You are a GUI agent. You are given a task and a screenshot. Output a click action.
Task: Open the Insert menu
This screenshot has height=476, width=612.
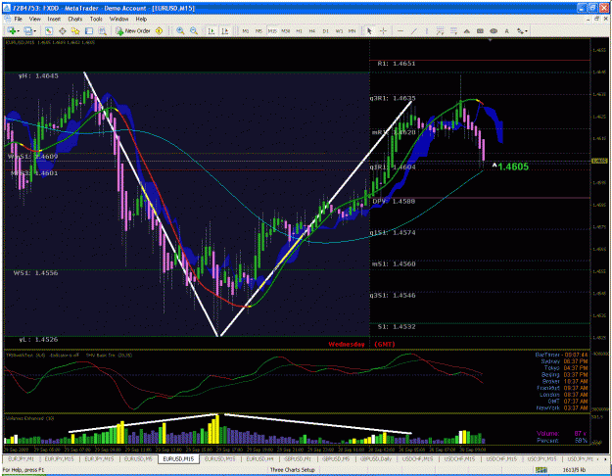[x=54, y=19]
